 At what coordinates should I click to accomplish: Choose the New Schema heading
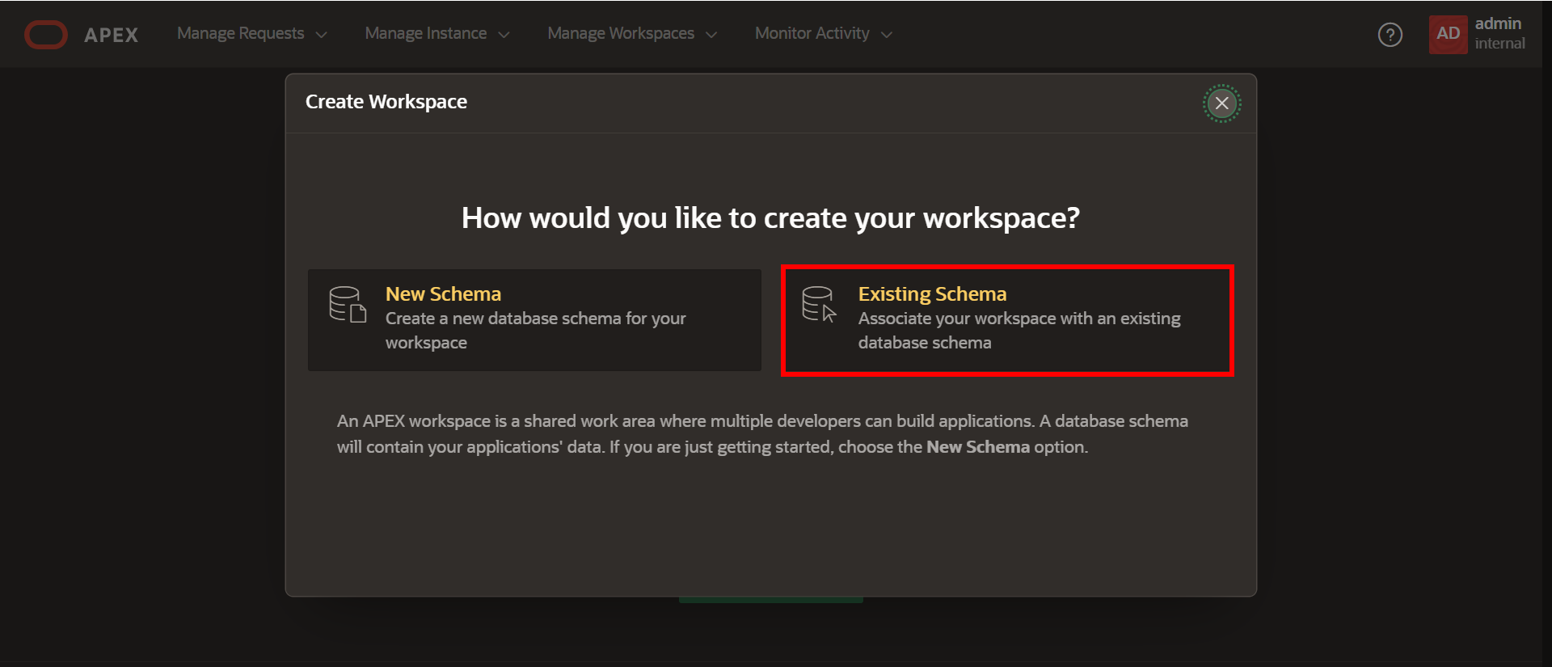click(x=443, y=293)
